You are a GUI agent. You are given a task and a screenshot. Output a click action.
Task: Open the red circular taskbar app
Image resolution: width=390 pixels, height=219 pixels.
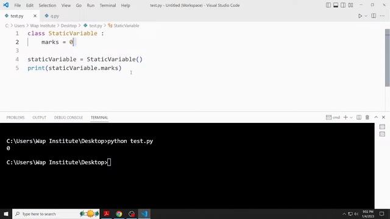(132, 214)
